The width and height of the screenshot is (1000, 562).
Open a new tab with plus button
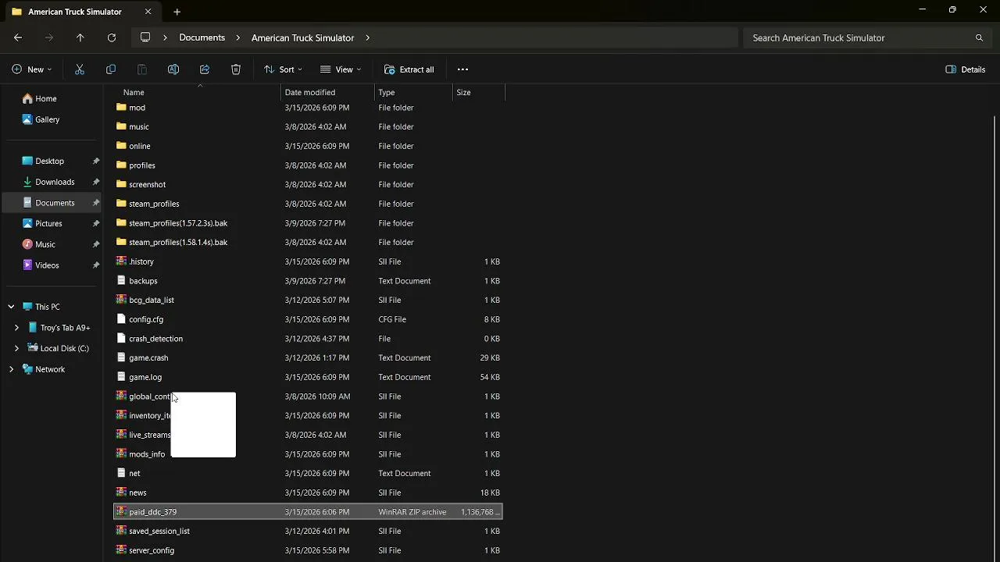pos(177,12)
